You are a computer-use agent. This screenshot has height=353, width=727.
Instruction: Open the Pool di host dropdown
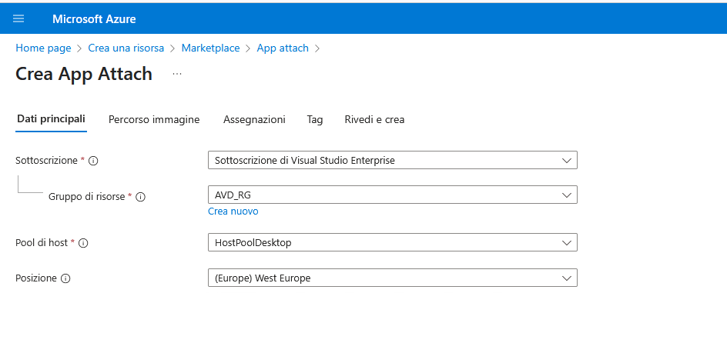click(x=393, y=242)
